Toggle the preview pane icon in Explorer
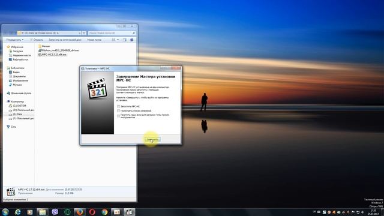 (x=125, y=40)
